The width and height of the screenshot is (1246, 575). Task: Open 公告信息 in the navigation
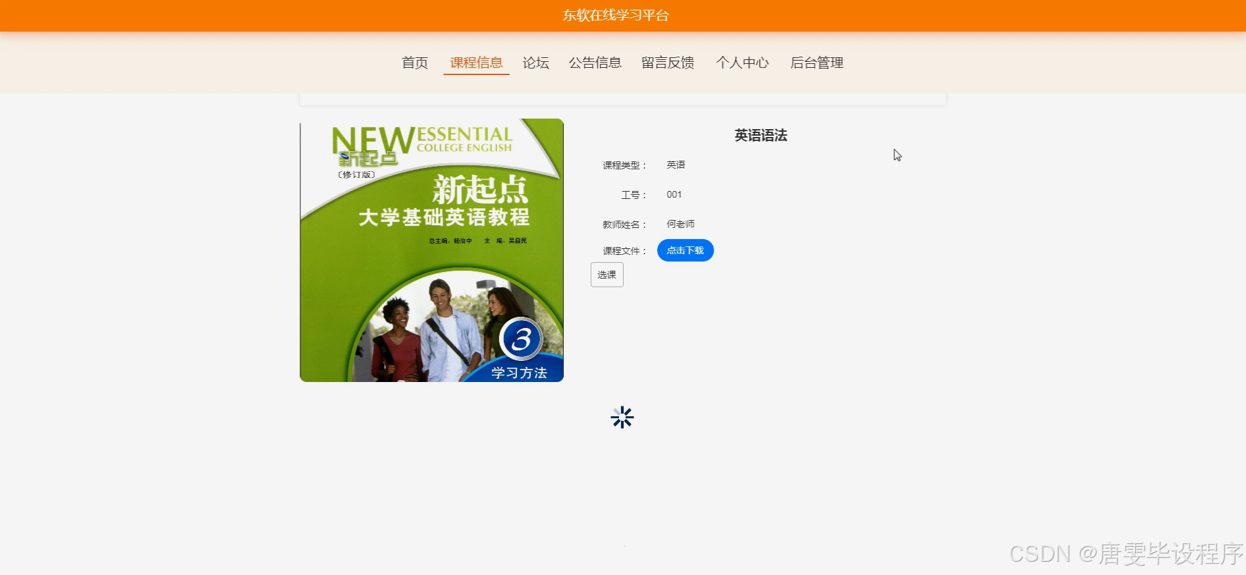pos(595,63)
